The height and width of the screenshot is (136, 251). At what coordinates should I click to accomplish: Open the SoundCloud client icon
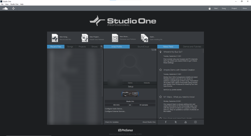click(5, 8)
